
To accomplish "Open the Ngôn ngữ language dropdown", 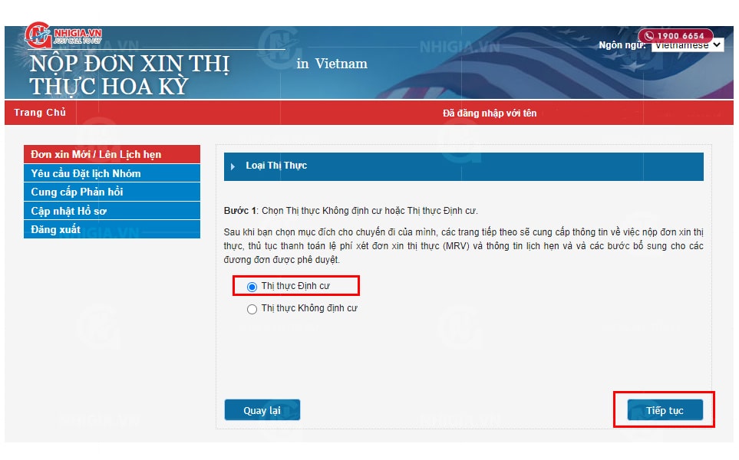I will (x=687, y=45).
